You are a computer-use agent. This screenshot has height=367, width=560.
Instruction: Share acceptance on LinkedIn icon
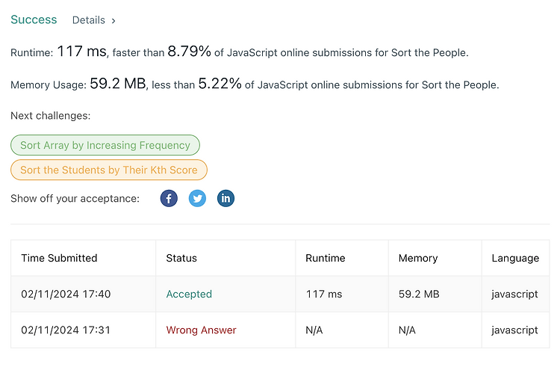pos(225,198)
